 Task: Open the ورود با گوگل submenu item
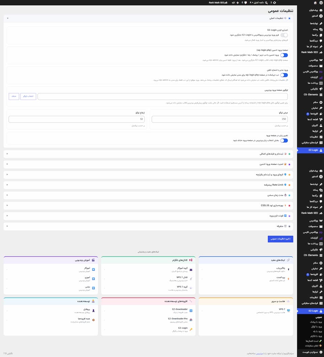317,327
